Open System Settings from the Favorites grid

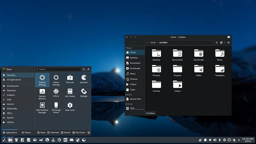point(42,80)
